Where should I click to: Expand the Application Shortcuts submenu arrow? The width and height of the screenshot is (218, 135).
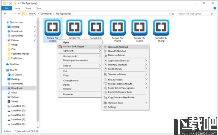point(146,61)
